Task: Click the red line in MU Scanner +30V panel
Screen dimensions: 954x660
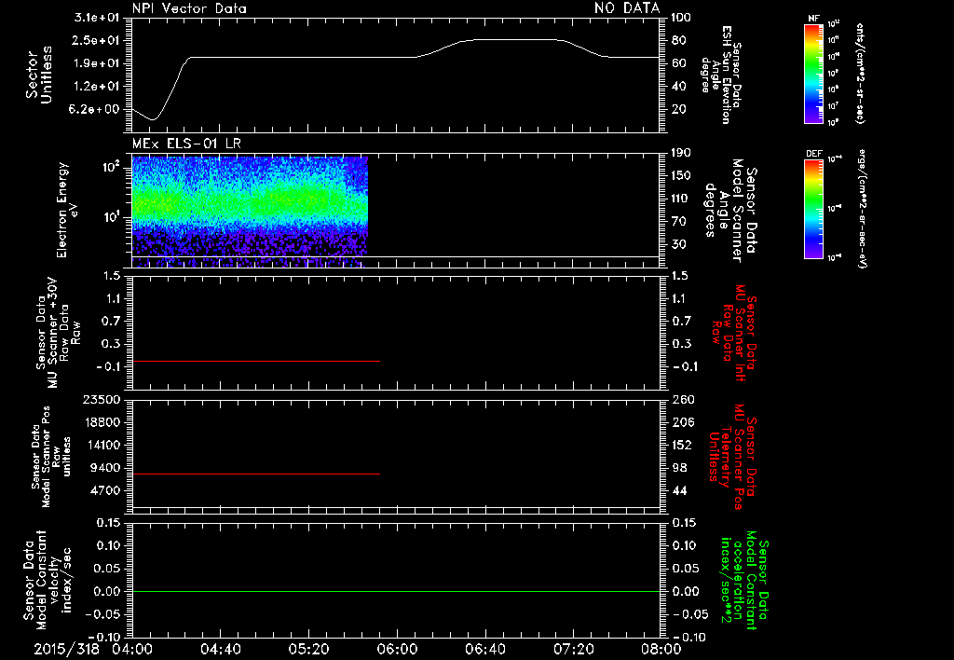Action: (x=255, y=361)
